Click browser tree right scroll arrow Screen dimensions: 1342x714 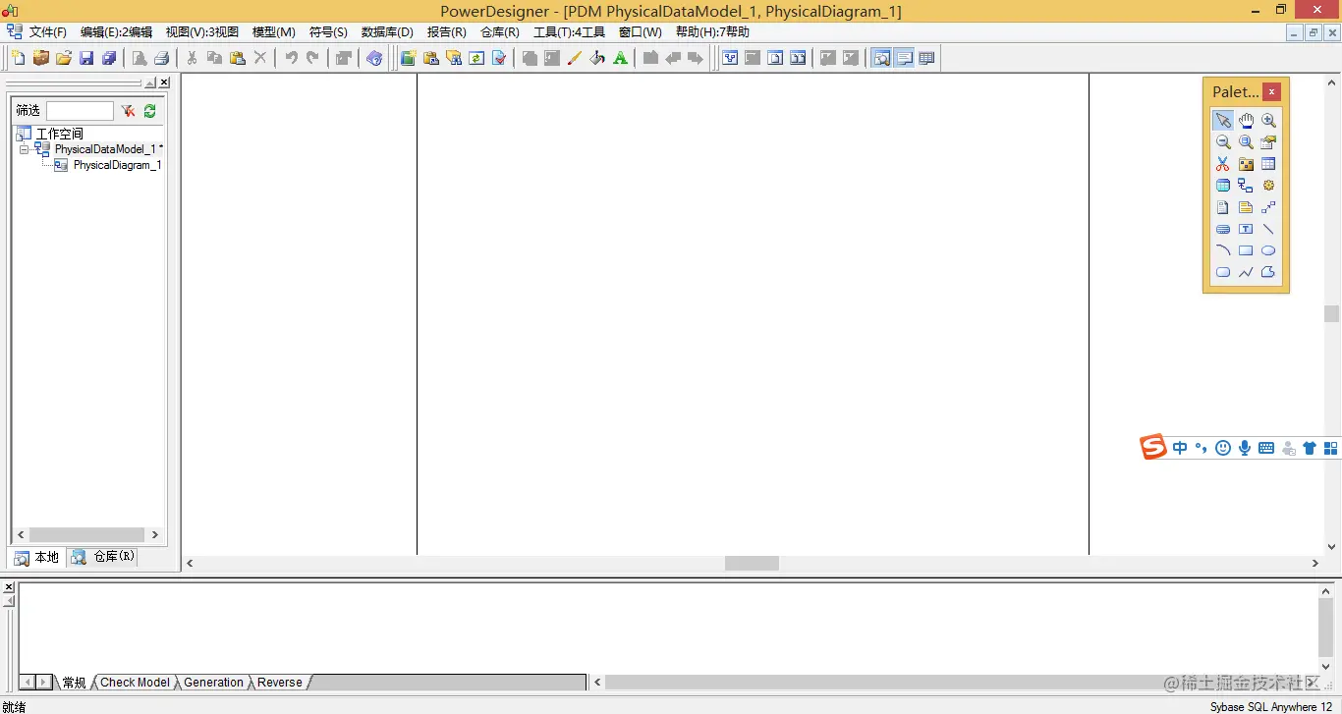coord(154,535)
